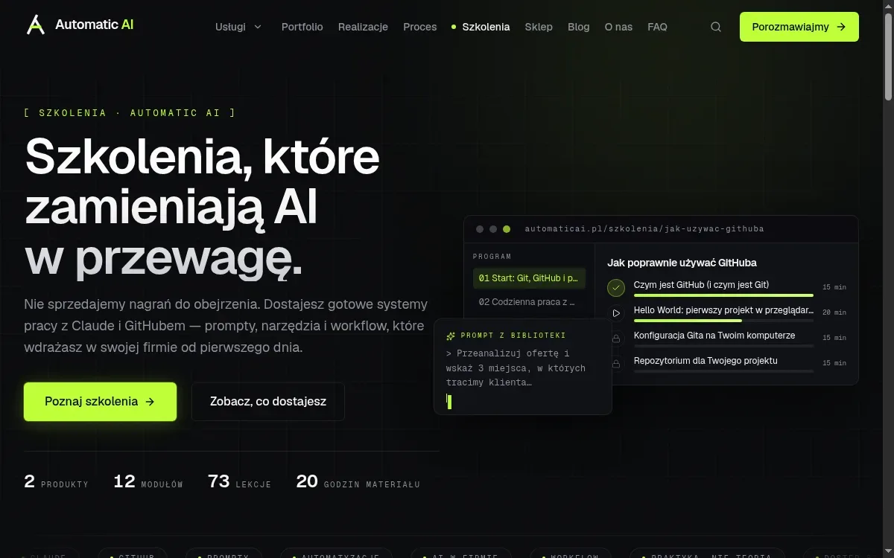The width and height of the screenshot is (894, 558).
Task: Play the Hello World lesson icon
Action: tap(616, 313)
